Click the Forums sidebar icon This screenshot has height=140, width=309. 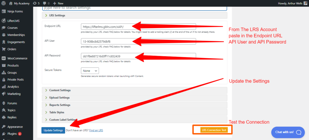tap(4, 103)
